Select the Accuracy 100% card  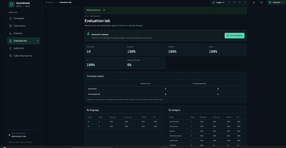145,50
